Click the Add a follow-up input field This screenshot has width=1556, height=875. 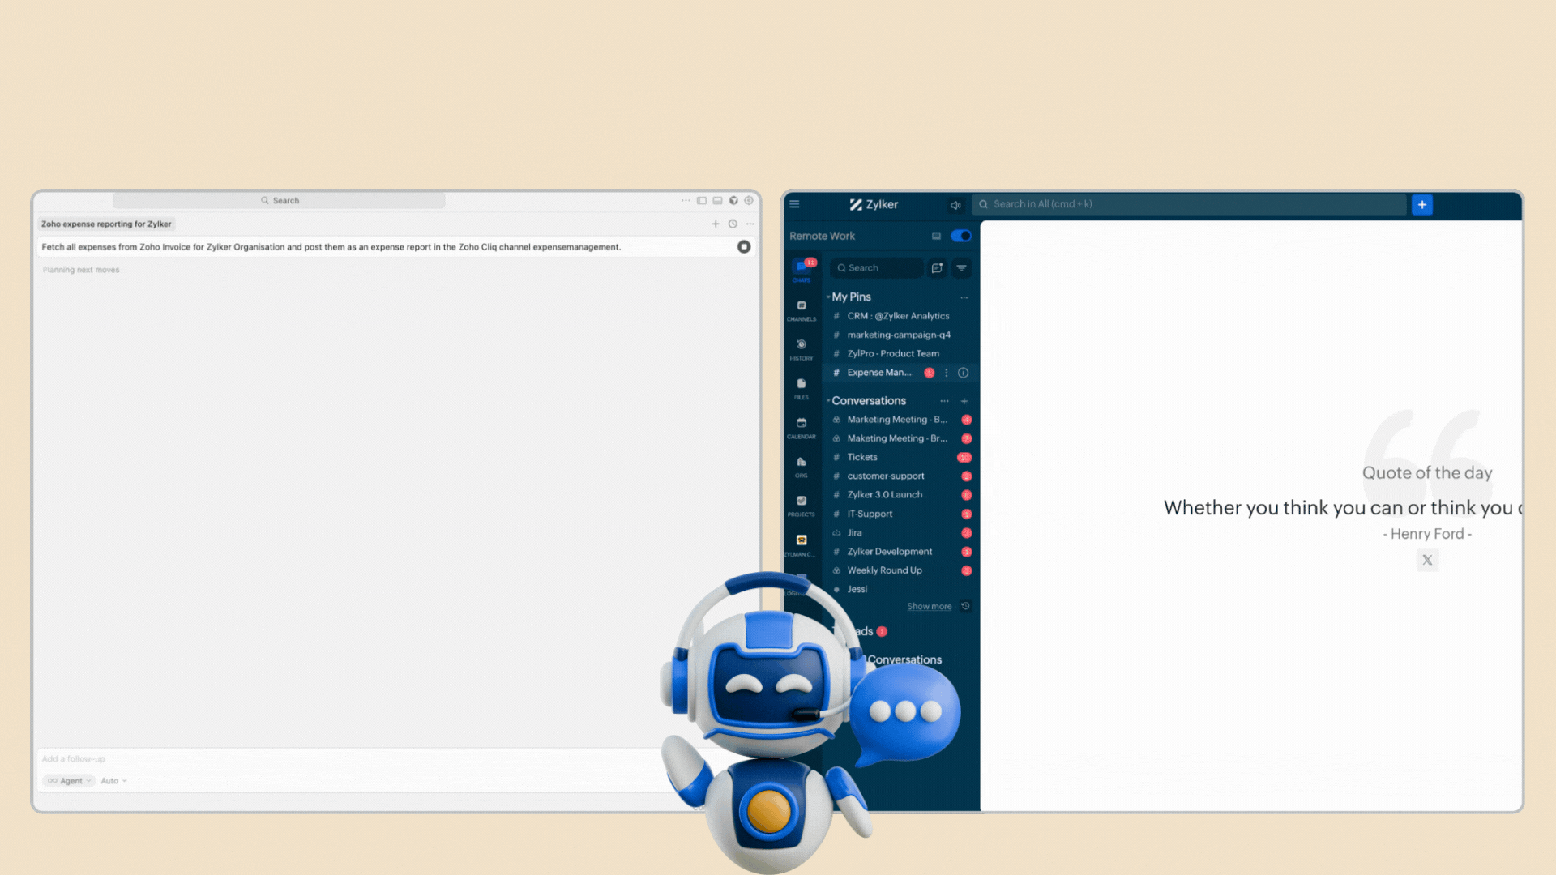click(x=162, y=759)
